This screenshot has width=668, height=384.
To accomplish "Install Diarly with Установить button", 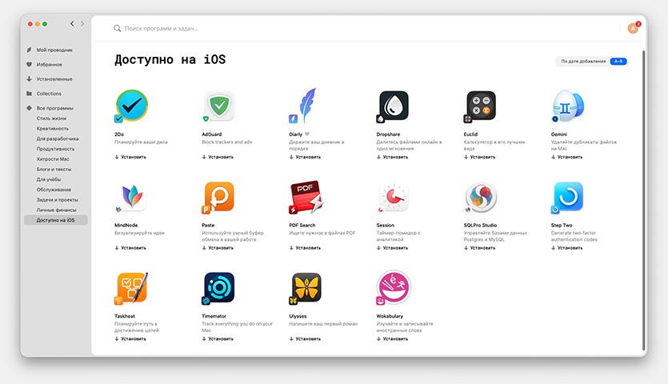I will tap(305, 157).
